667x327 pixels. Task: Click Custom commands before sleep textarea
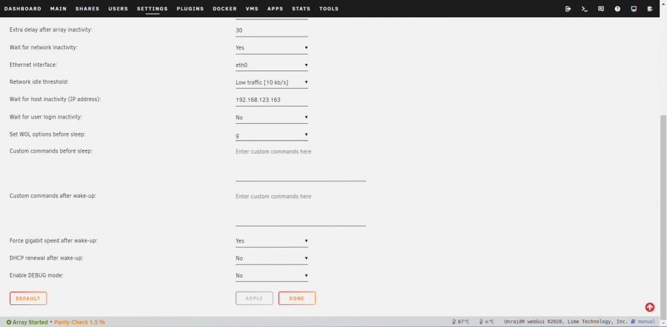301,164
